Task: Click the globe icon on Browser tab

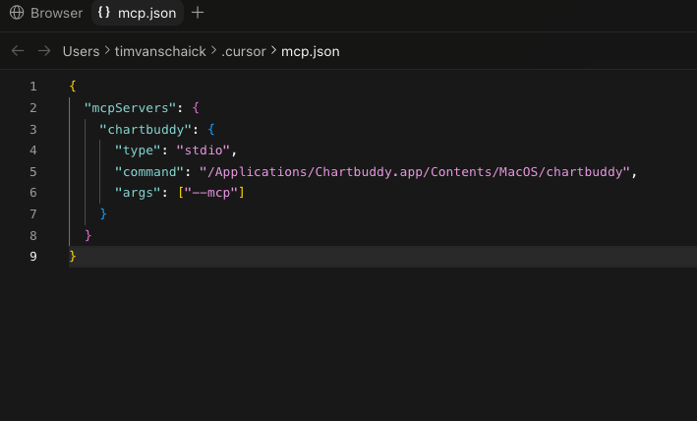Action: pyautogui.click(x=17, y=13)
